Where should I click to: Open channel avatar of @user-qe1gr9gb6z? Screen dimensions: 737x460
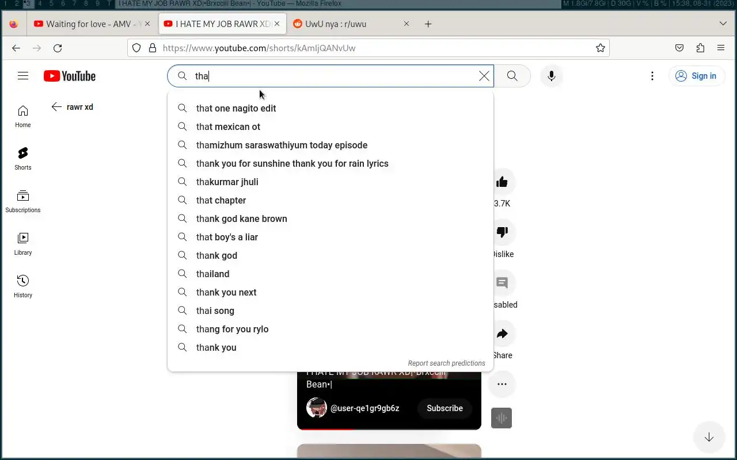(x=316, y=408)
